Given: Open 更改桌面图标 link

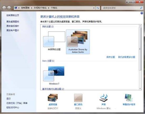Looking at the screenshot, I should [13, 22].
